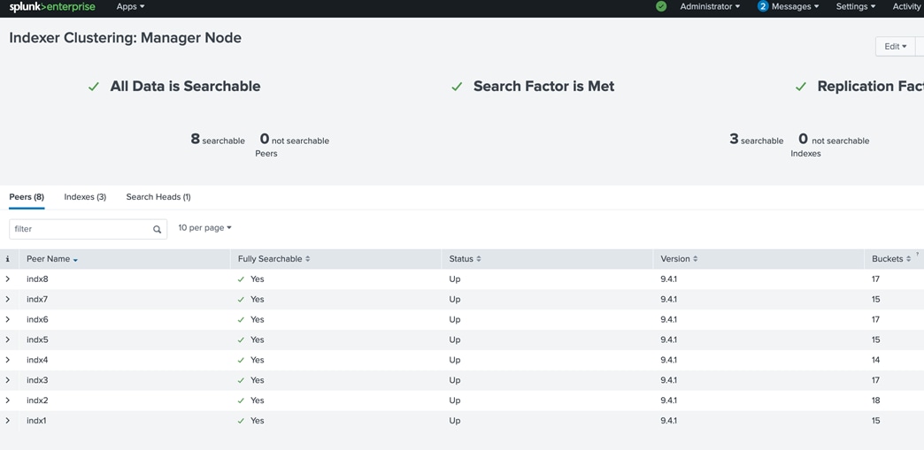Screen dimensions: 924x450
Task: Click peer name indx4
Action: pyautogui.click(x=37, y=360)
